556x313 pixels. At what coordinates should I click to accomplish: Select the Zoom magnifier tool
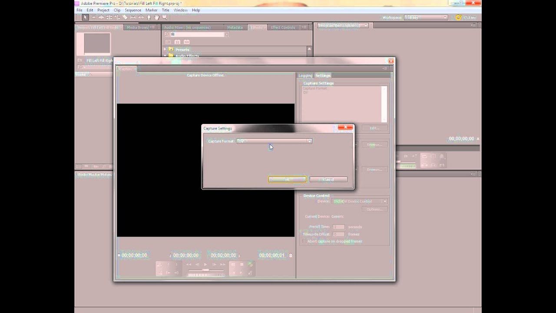click(165, 17)
